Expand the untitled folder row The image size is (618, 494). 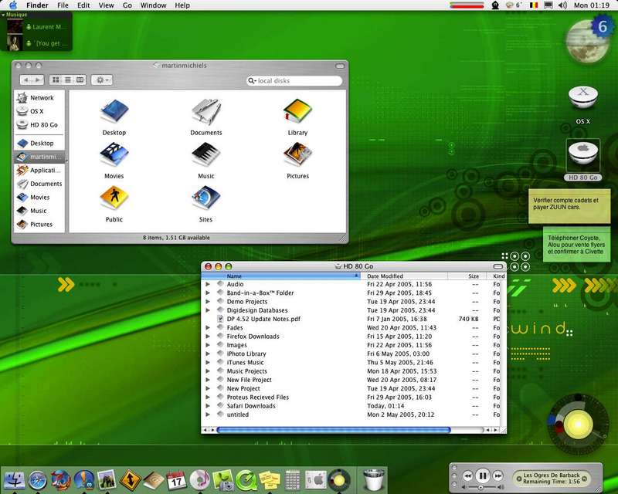tap(208, 414)
